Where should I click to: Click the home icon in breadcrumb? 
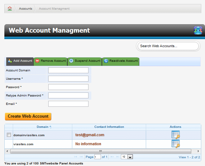pyautogui.click(x=10, y=9)
